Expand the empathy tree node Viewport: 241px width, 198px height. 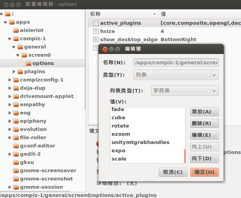(10, 104)
